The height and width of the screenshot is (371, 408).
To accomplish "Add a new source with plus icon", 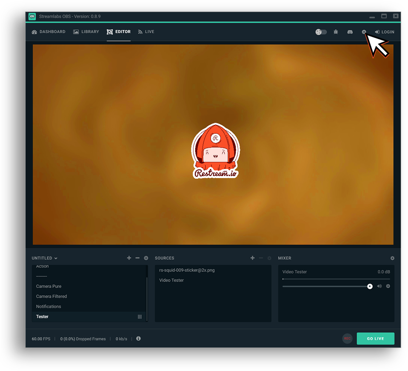I will coord(252,258).
